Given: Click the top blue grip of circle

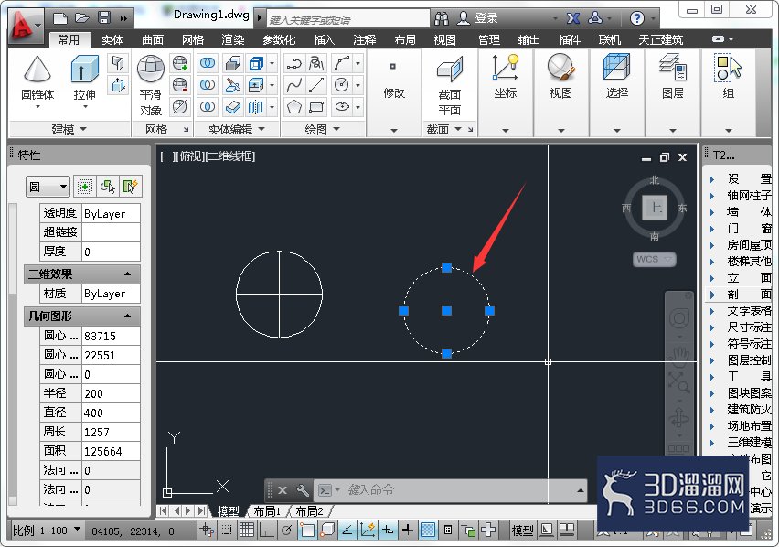Looking at the screenshot, I should 446,268.
